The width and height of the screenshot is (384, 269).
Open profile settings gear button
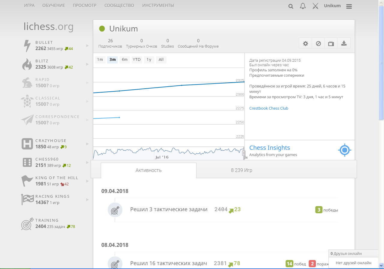[x=305, y=43]
